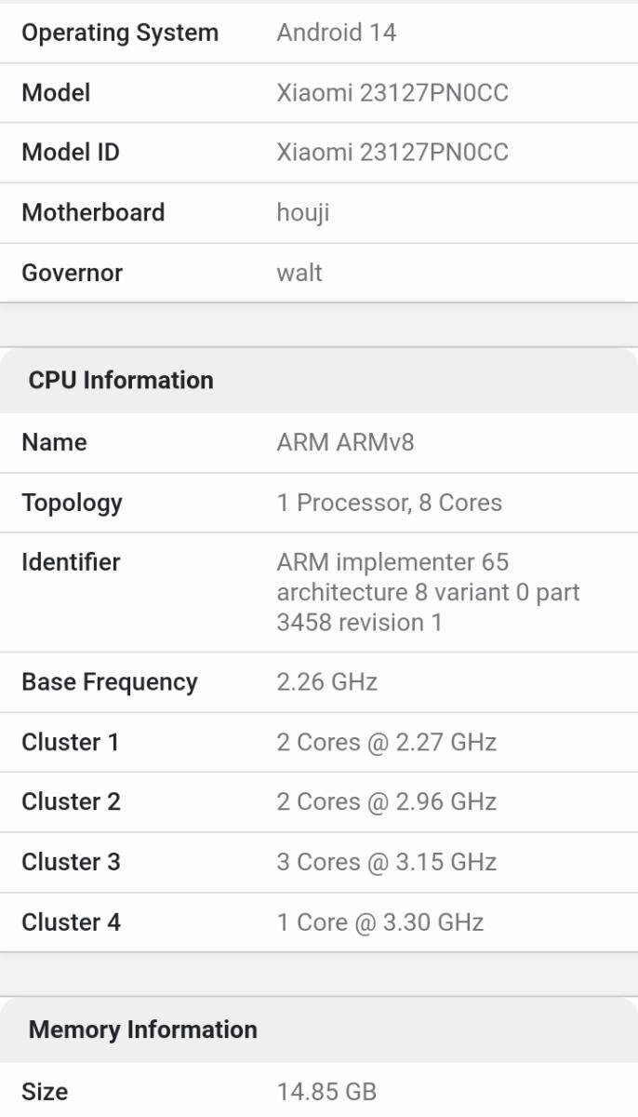Select Xiaomi 23127PN0CC in Model row
Viewport: 638px width, 1117px height.
pos(392,93)
